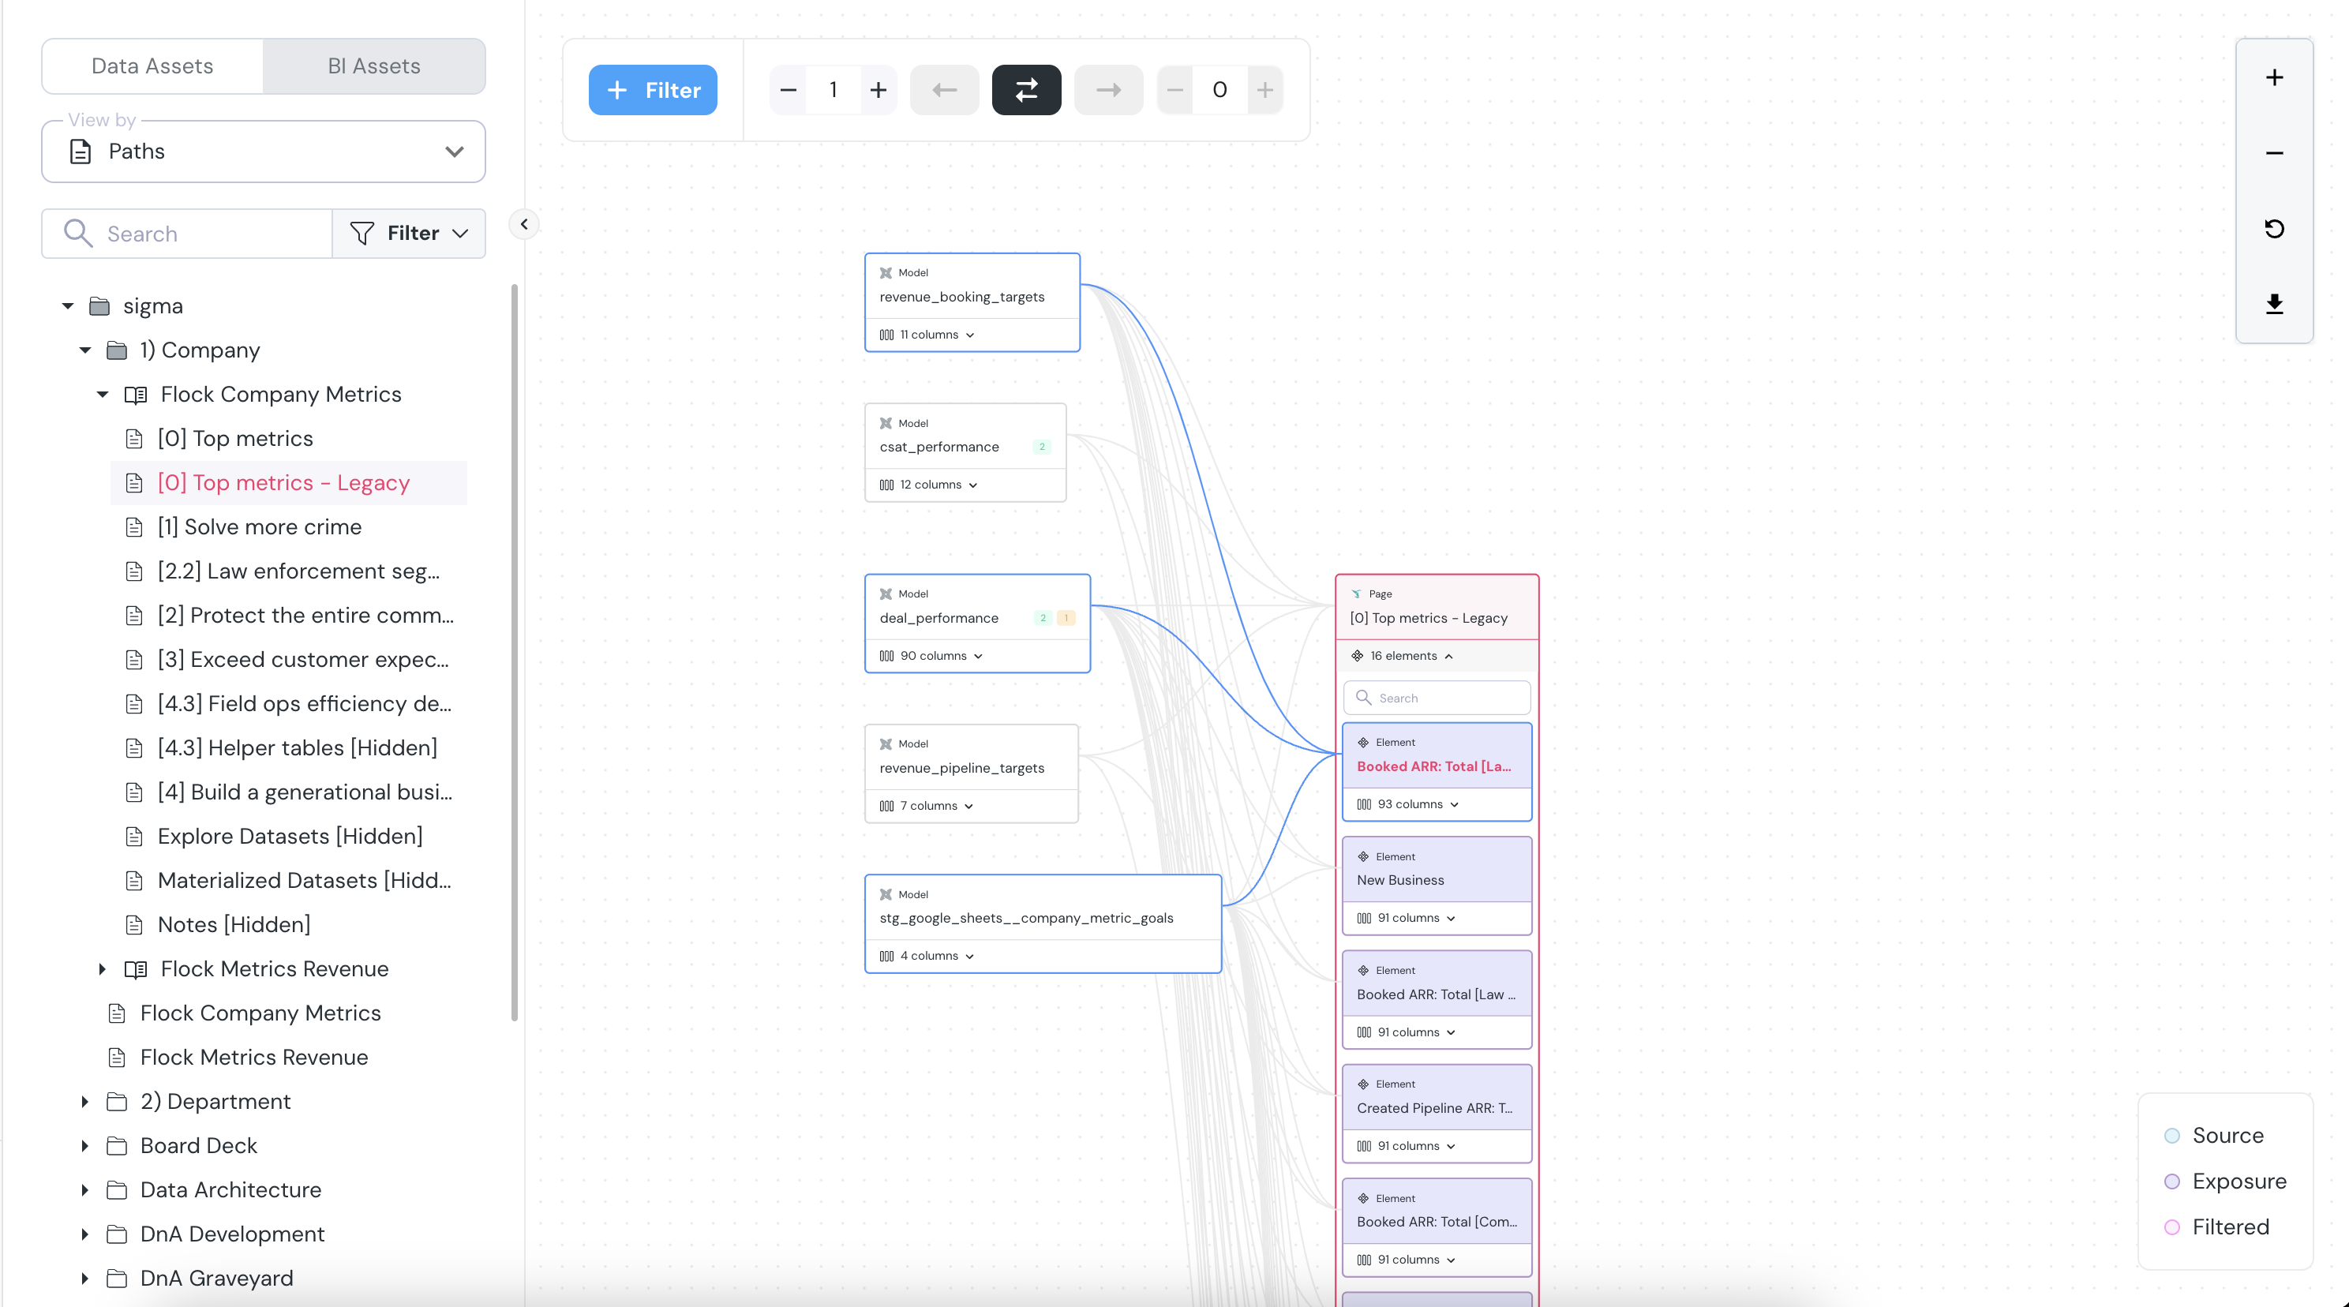Click the blue Filter button

coord(652,90)
